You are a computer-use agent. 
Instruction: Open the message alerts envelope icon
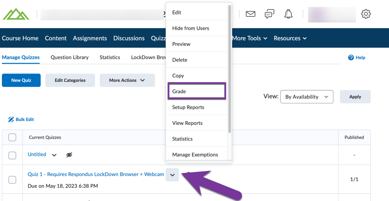pos(250,14)
